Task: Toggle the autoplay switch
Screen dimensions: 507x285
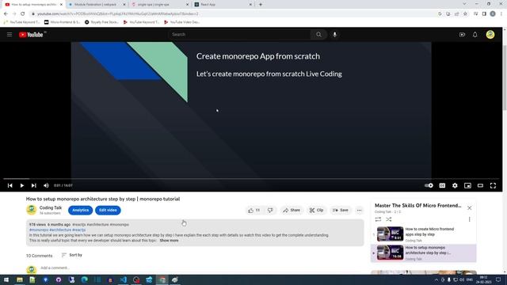Action: click(429, 185)
